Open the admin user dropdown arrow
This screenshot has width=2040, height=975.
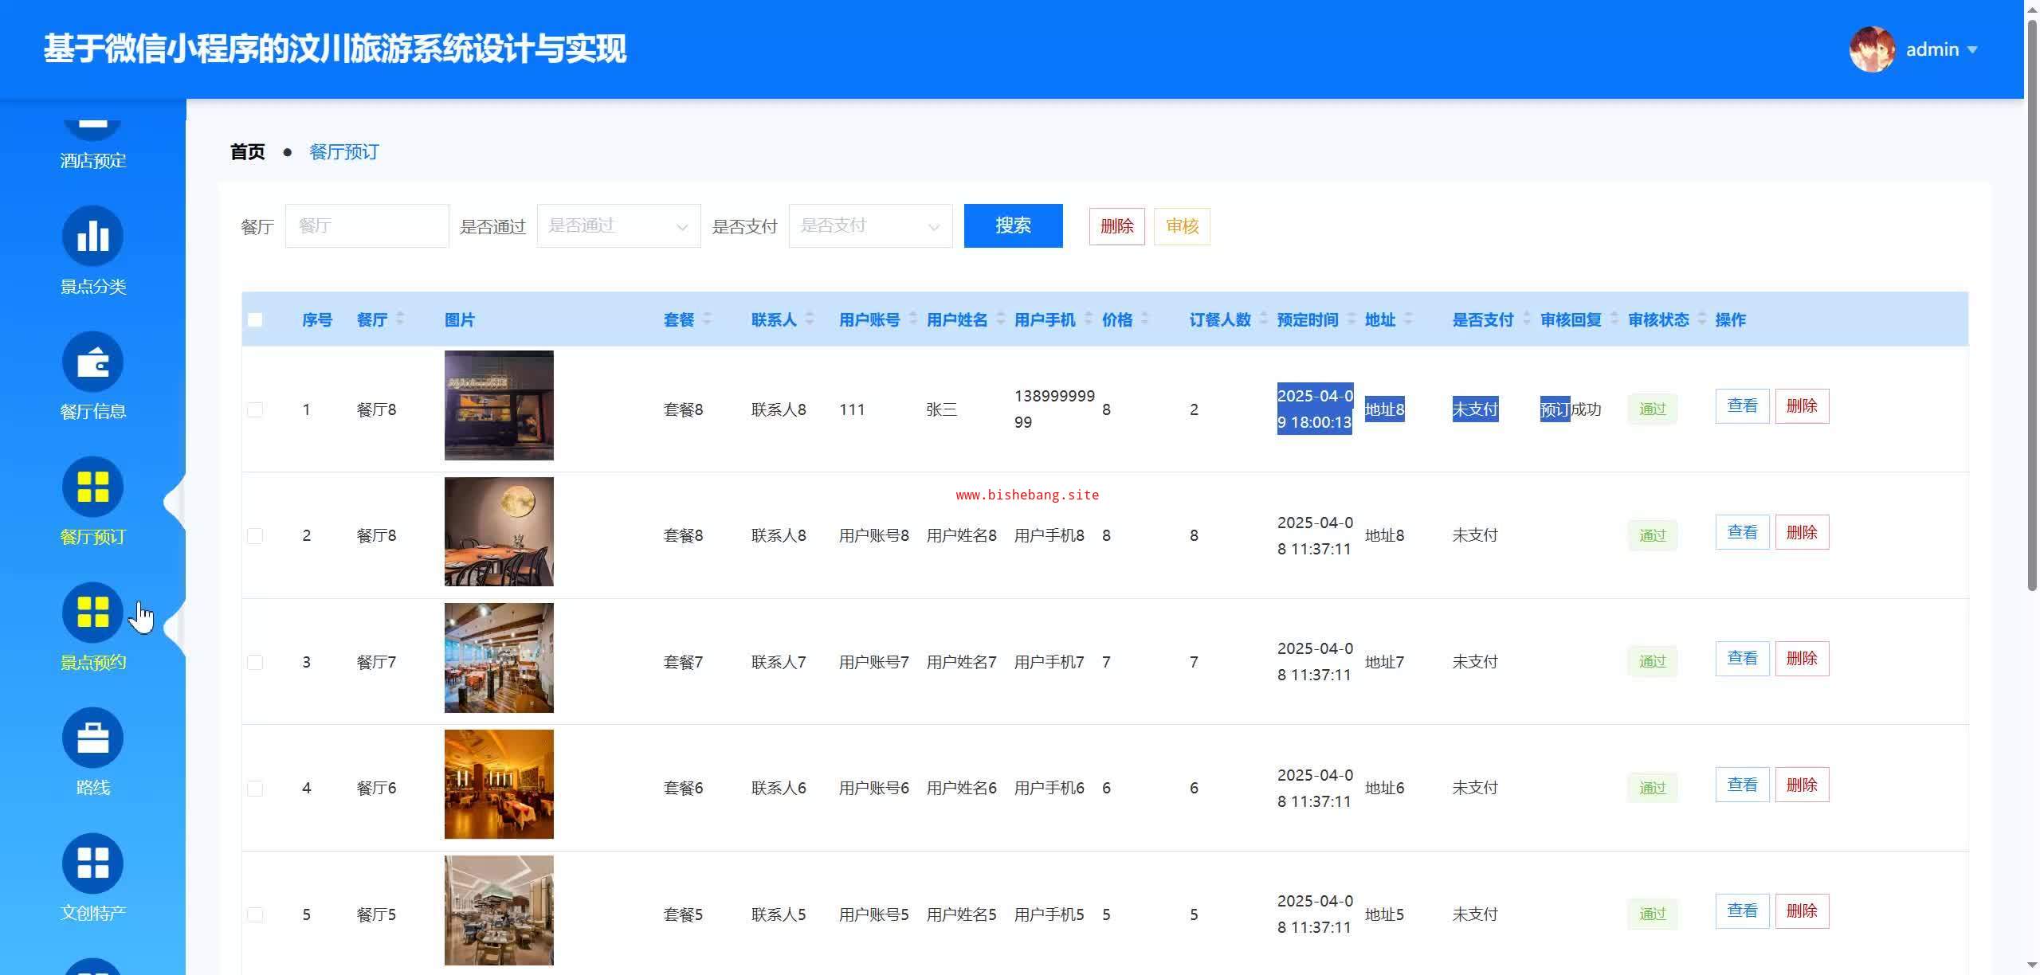point(1972,49)
